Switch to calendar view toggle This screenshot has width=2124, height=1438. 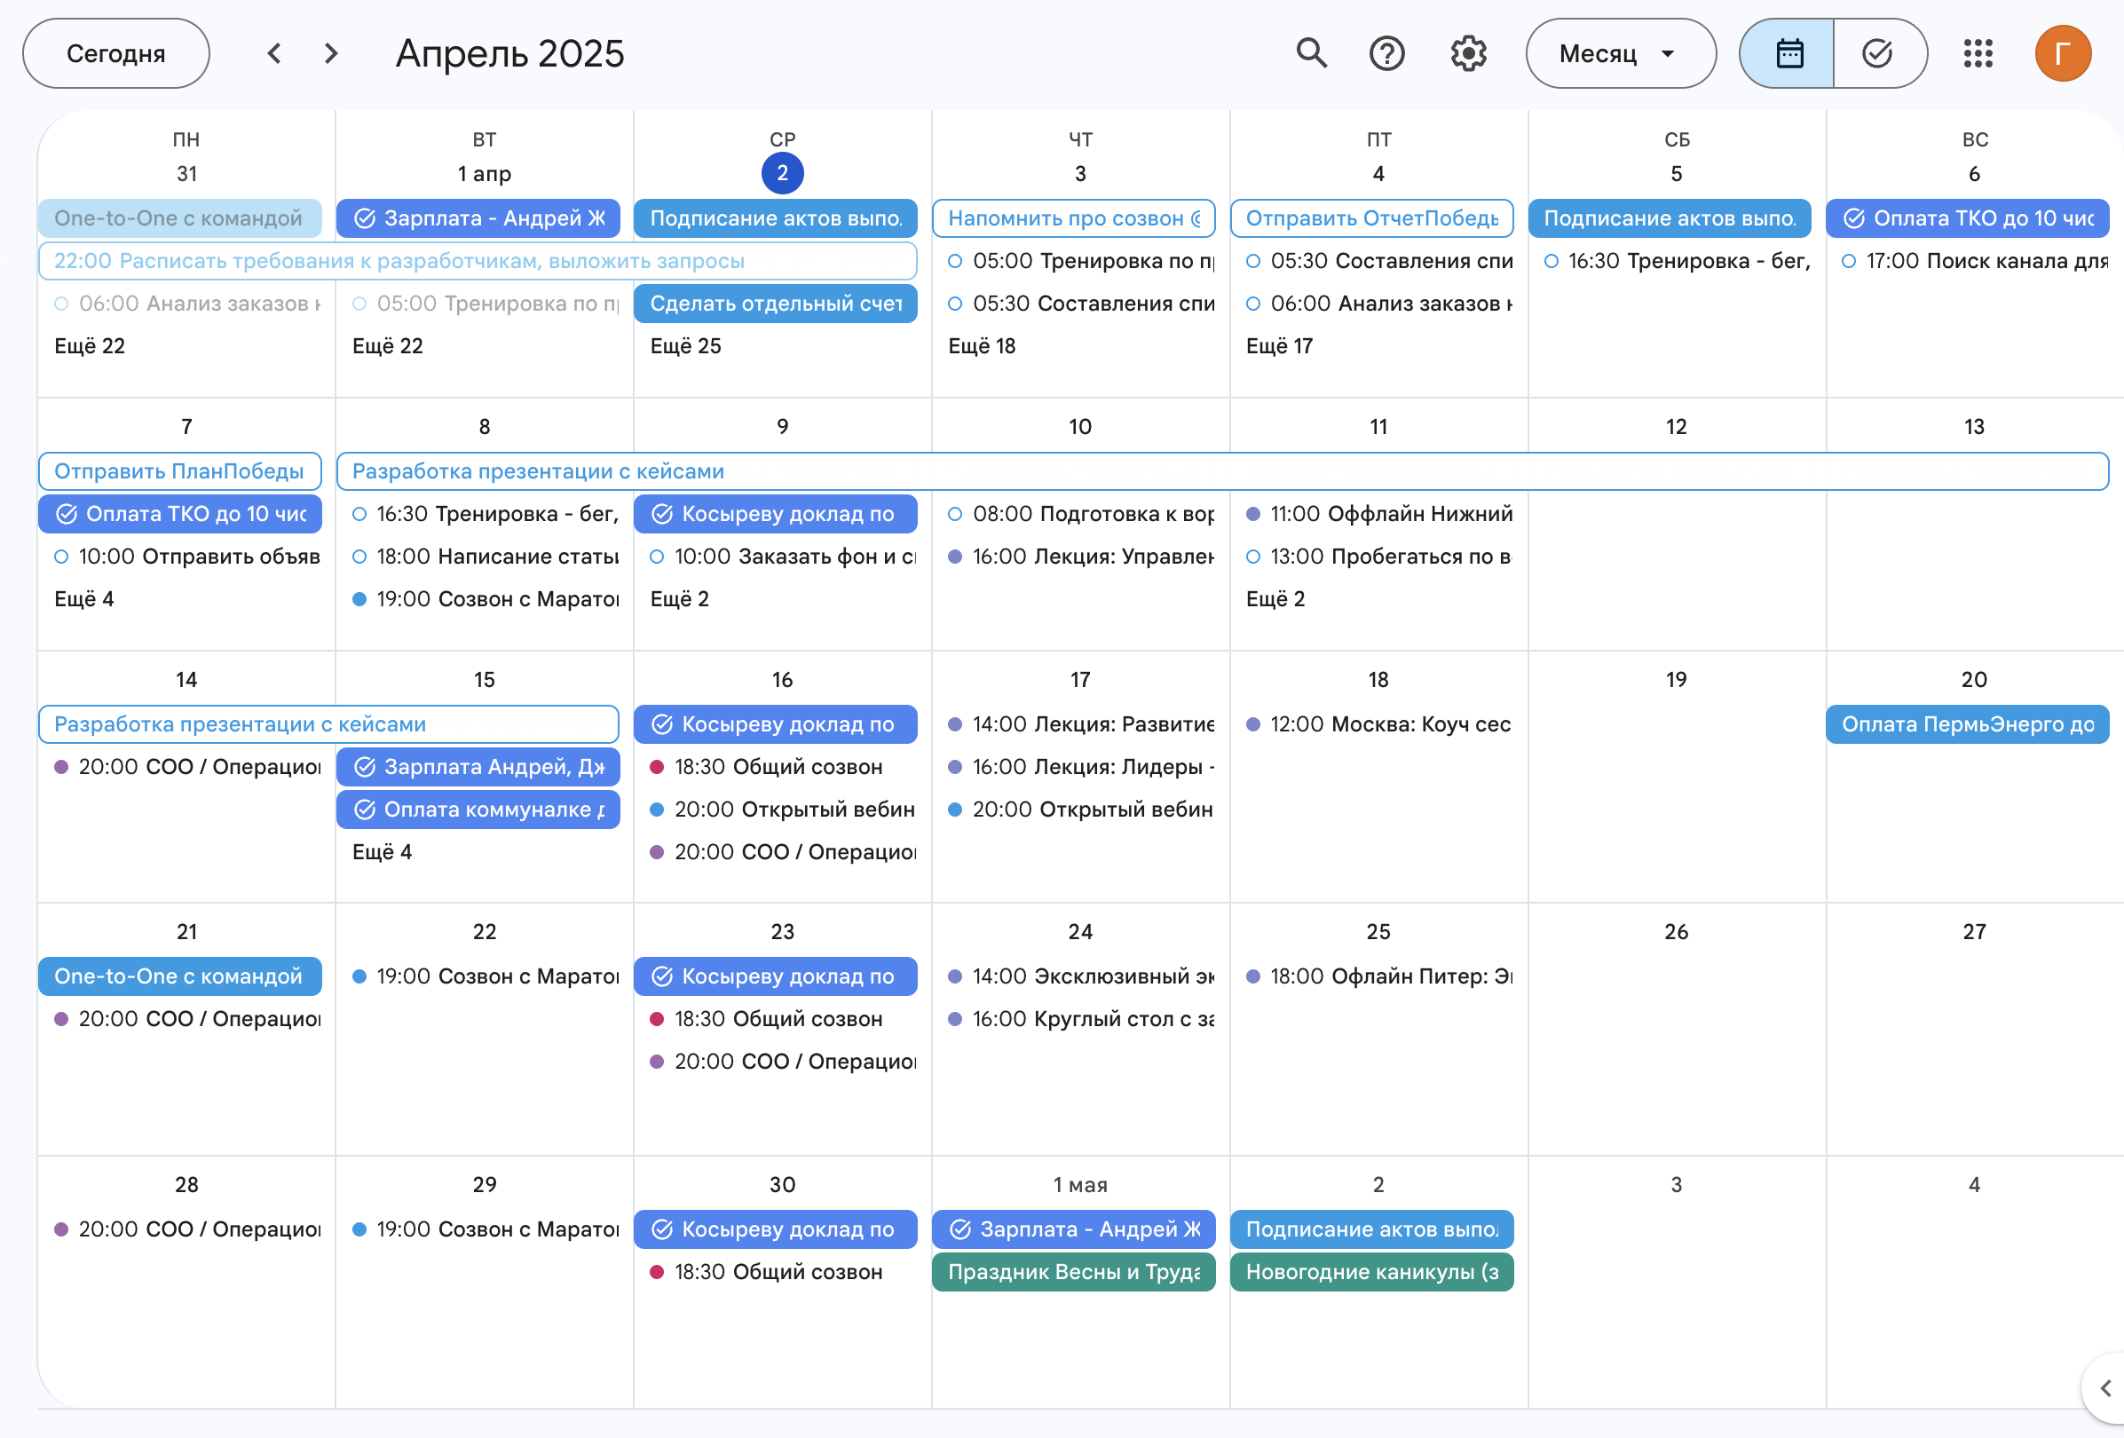point(1788,53)
